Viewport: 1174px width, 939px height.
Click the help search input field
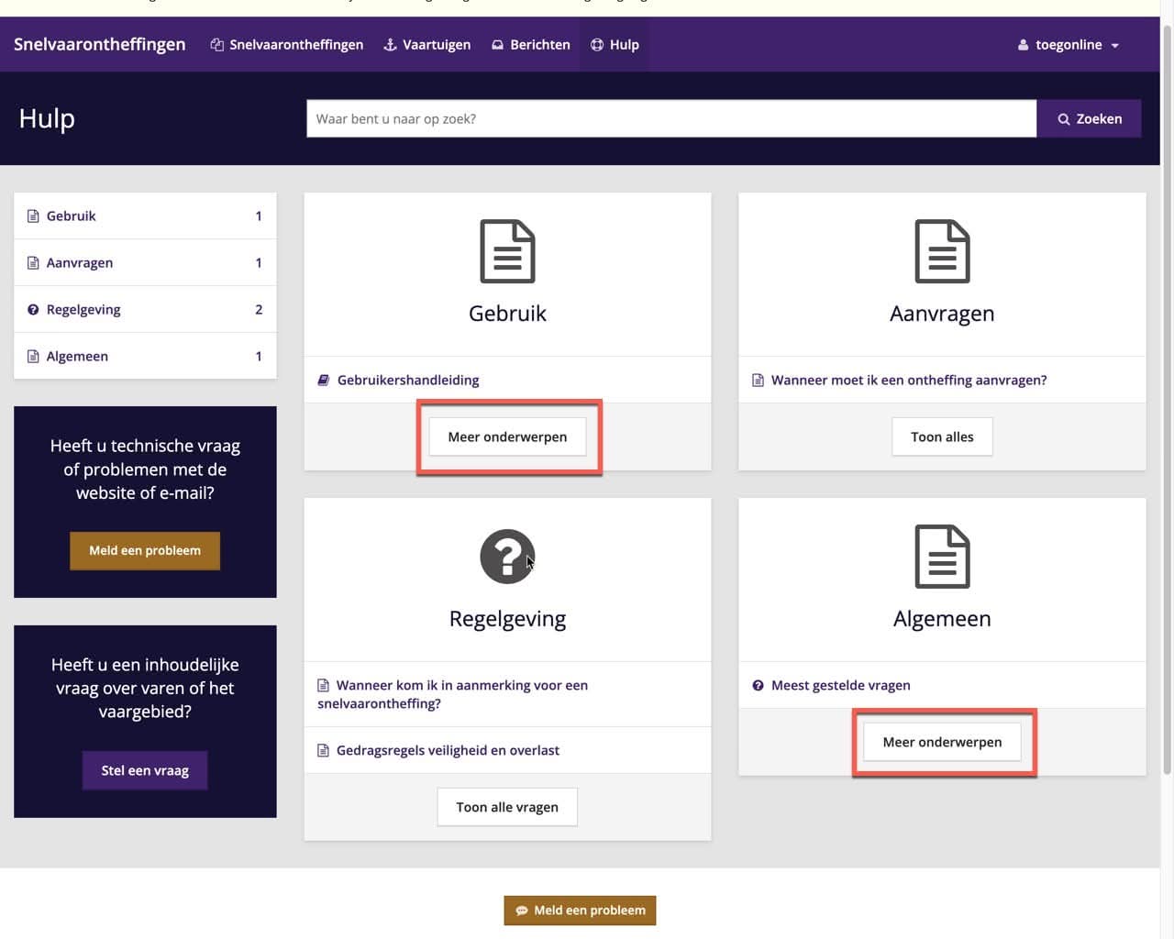point(670,119)
